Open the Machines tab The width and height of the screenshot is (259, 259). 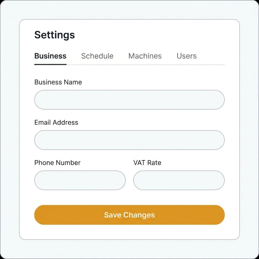pyautogui.click(x=145, y=56)
